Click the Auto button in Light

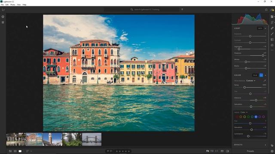tap(260, 28)
